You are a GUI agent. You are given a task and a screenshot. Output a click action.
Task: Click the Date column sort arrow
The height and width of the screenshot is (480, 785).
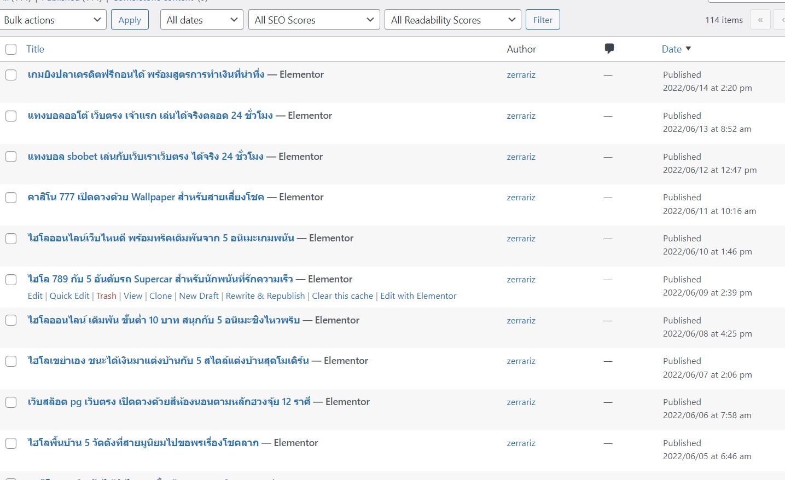pos(688,49)
